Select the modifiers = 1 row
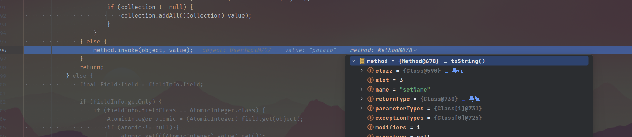The width and height of the screenshot is (632, 137). pos(469,127)
